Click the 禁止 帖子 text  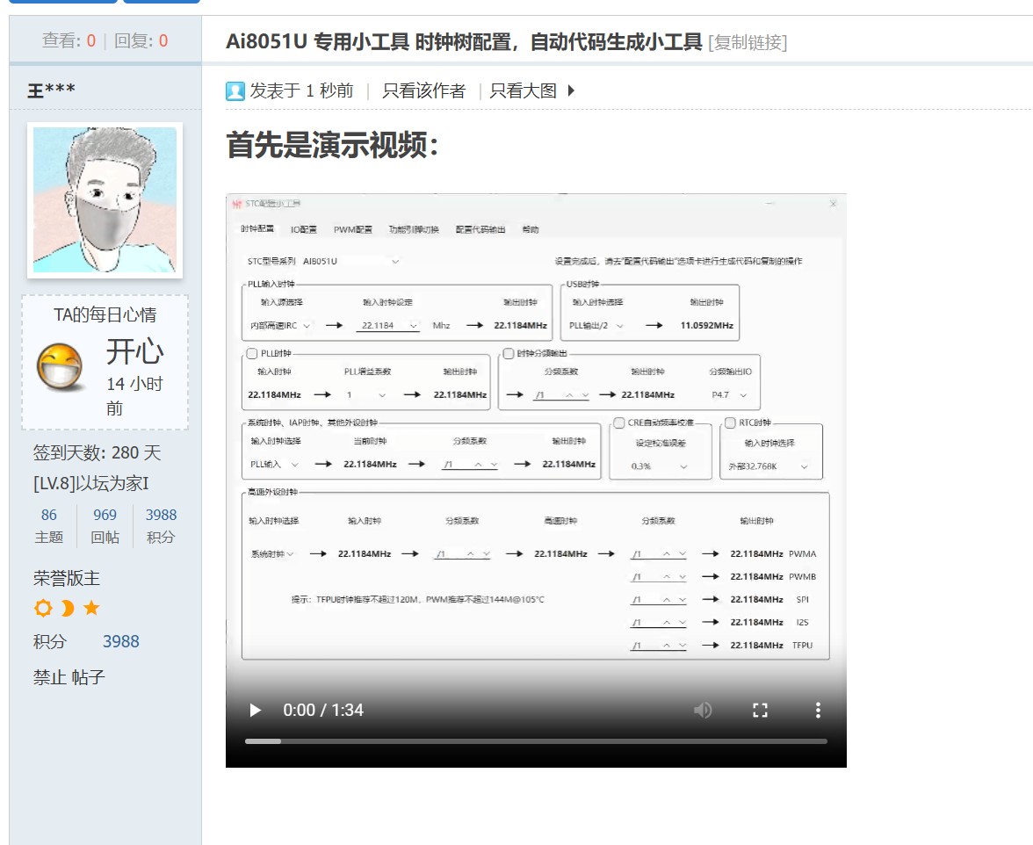(x=69, y=677)
